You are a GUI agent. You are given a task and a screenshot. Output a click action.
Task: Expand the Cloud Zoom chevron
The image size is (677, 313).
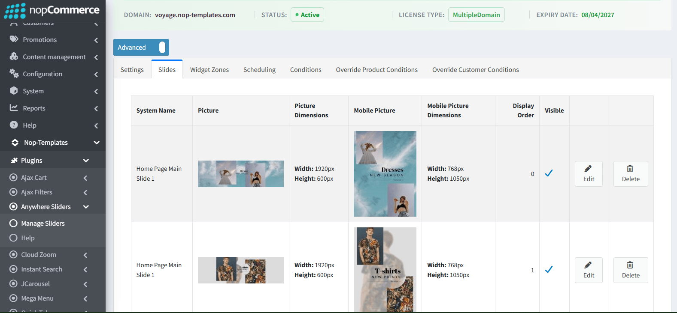tap(85, 255)
